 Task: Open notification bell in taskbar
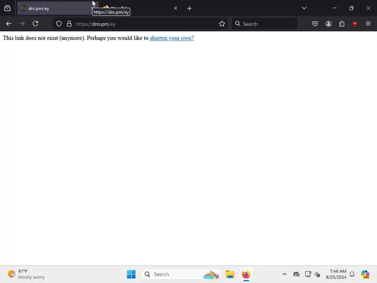click(352, 274)
